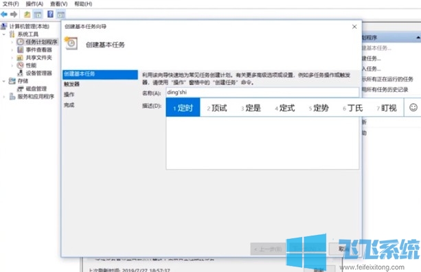Open the 帮助(H) menu
This screenshot has width=421, height=272.
[83, 3]
